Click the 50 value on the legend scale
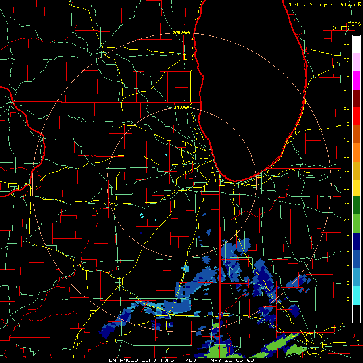The width and height of the screenshot is (363, 363). [x=346, y=108]
